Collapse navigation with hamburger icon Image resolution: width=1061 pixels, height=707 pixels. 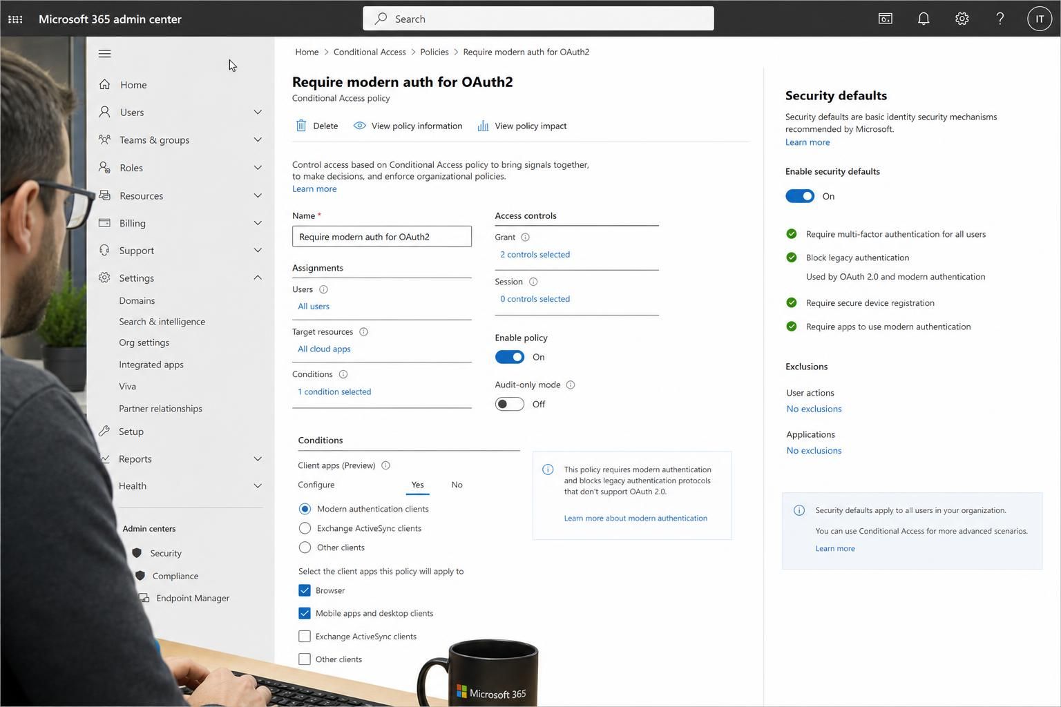coord(105,53)
